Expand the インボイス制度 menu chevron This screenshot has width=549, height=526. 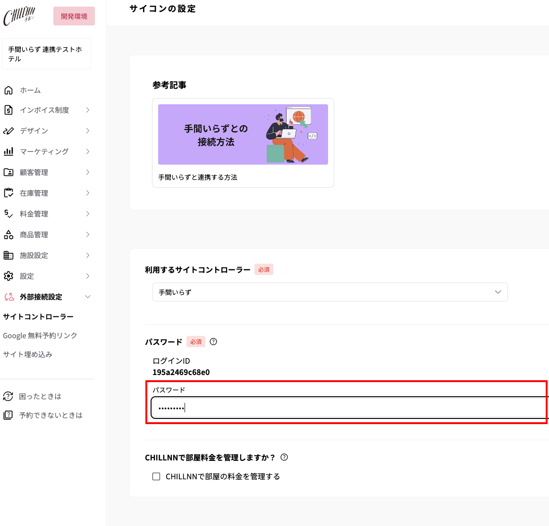tap(87, 110)
